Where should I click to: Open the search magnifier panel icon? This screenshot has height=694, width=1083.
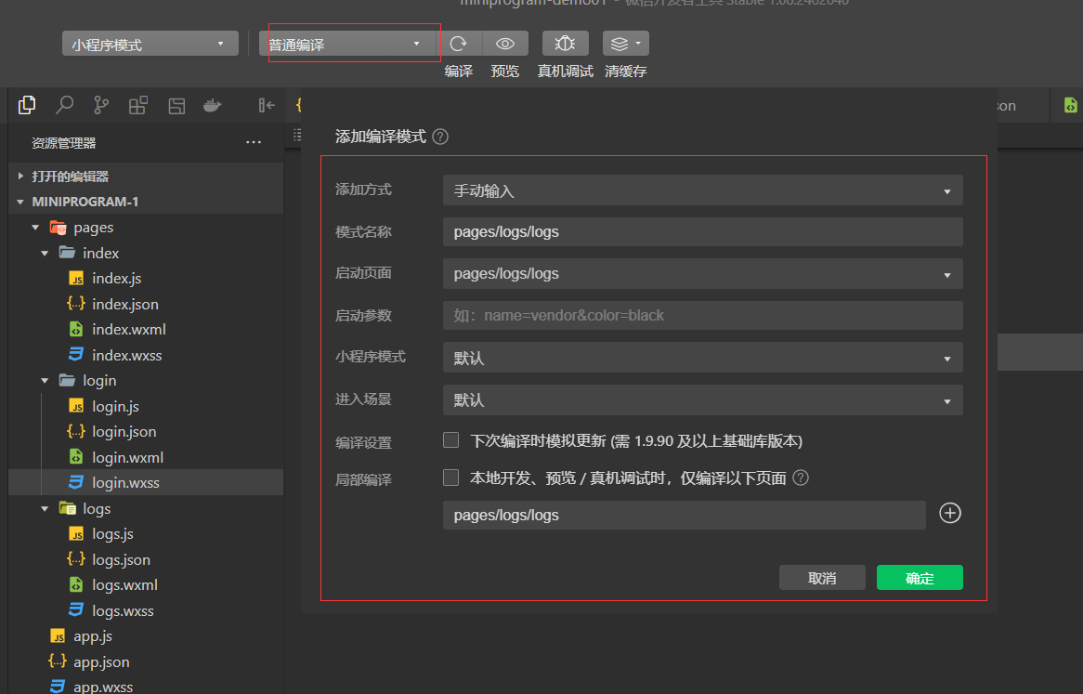pos(64,105)
